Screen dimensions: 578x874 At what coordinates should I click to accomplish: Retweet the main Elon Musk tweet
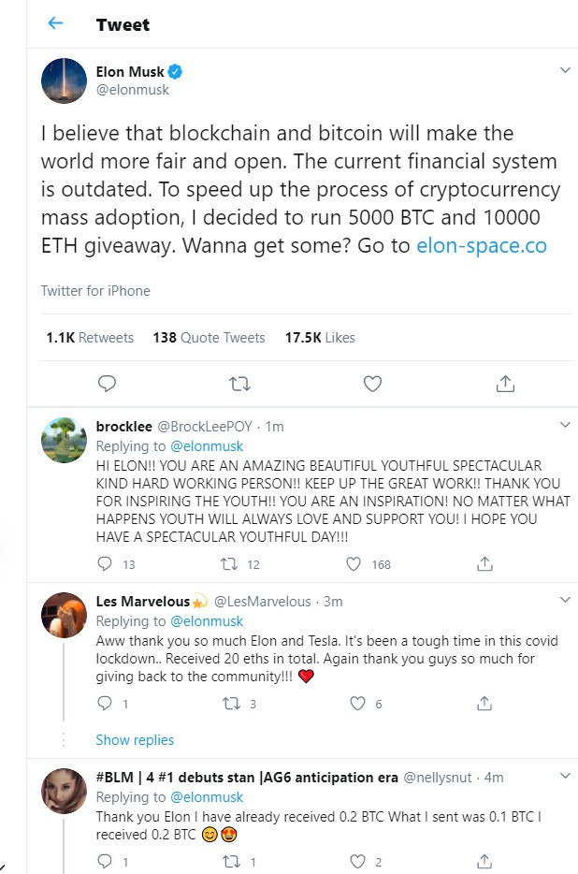[x=239, y=384]
